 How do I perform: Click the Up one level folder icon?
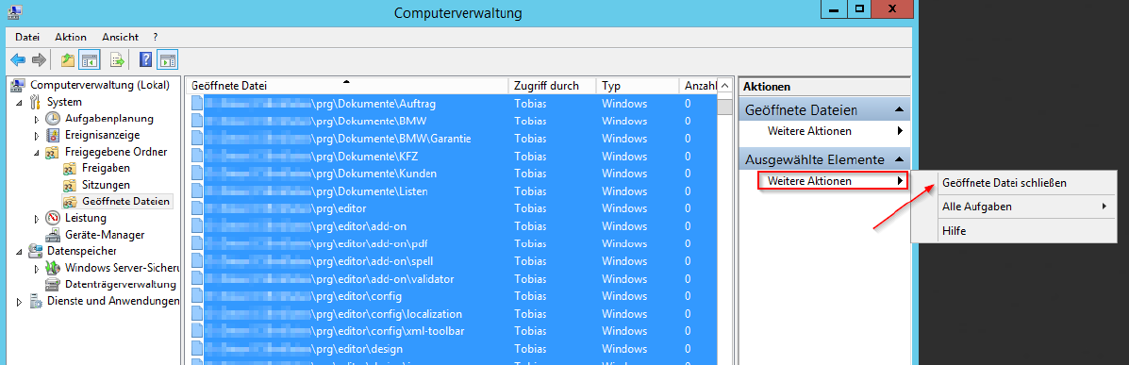[x=68, y=59]
